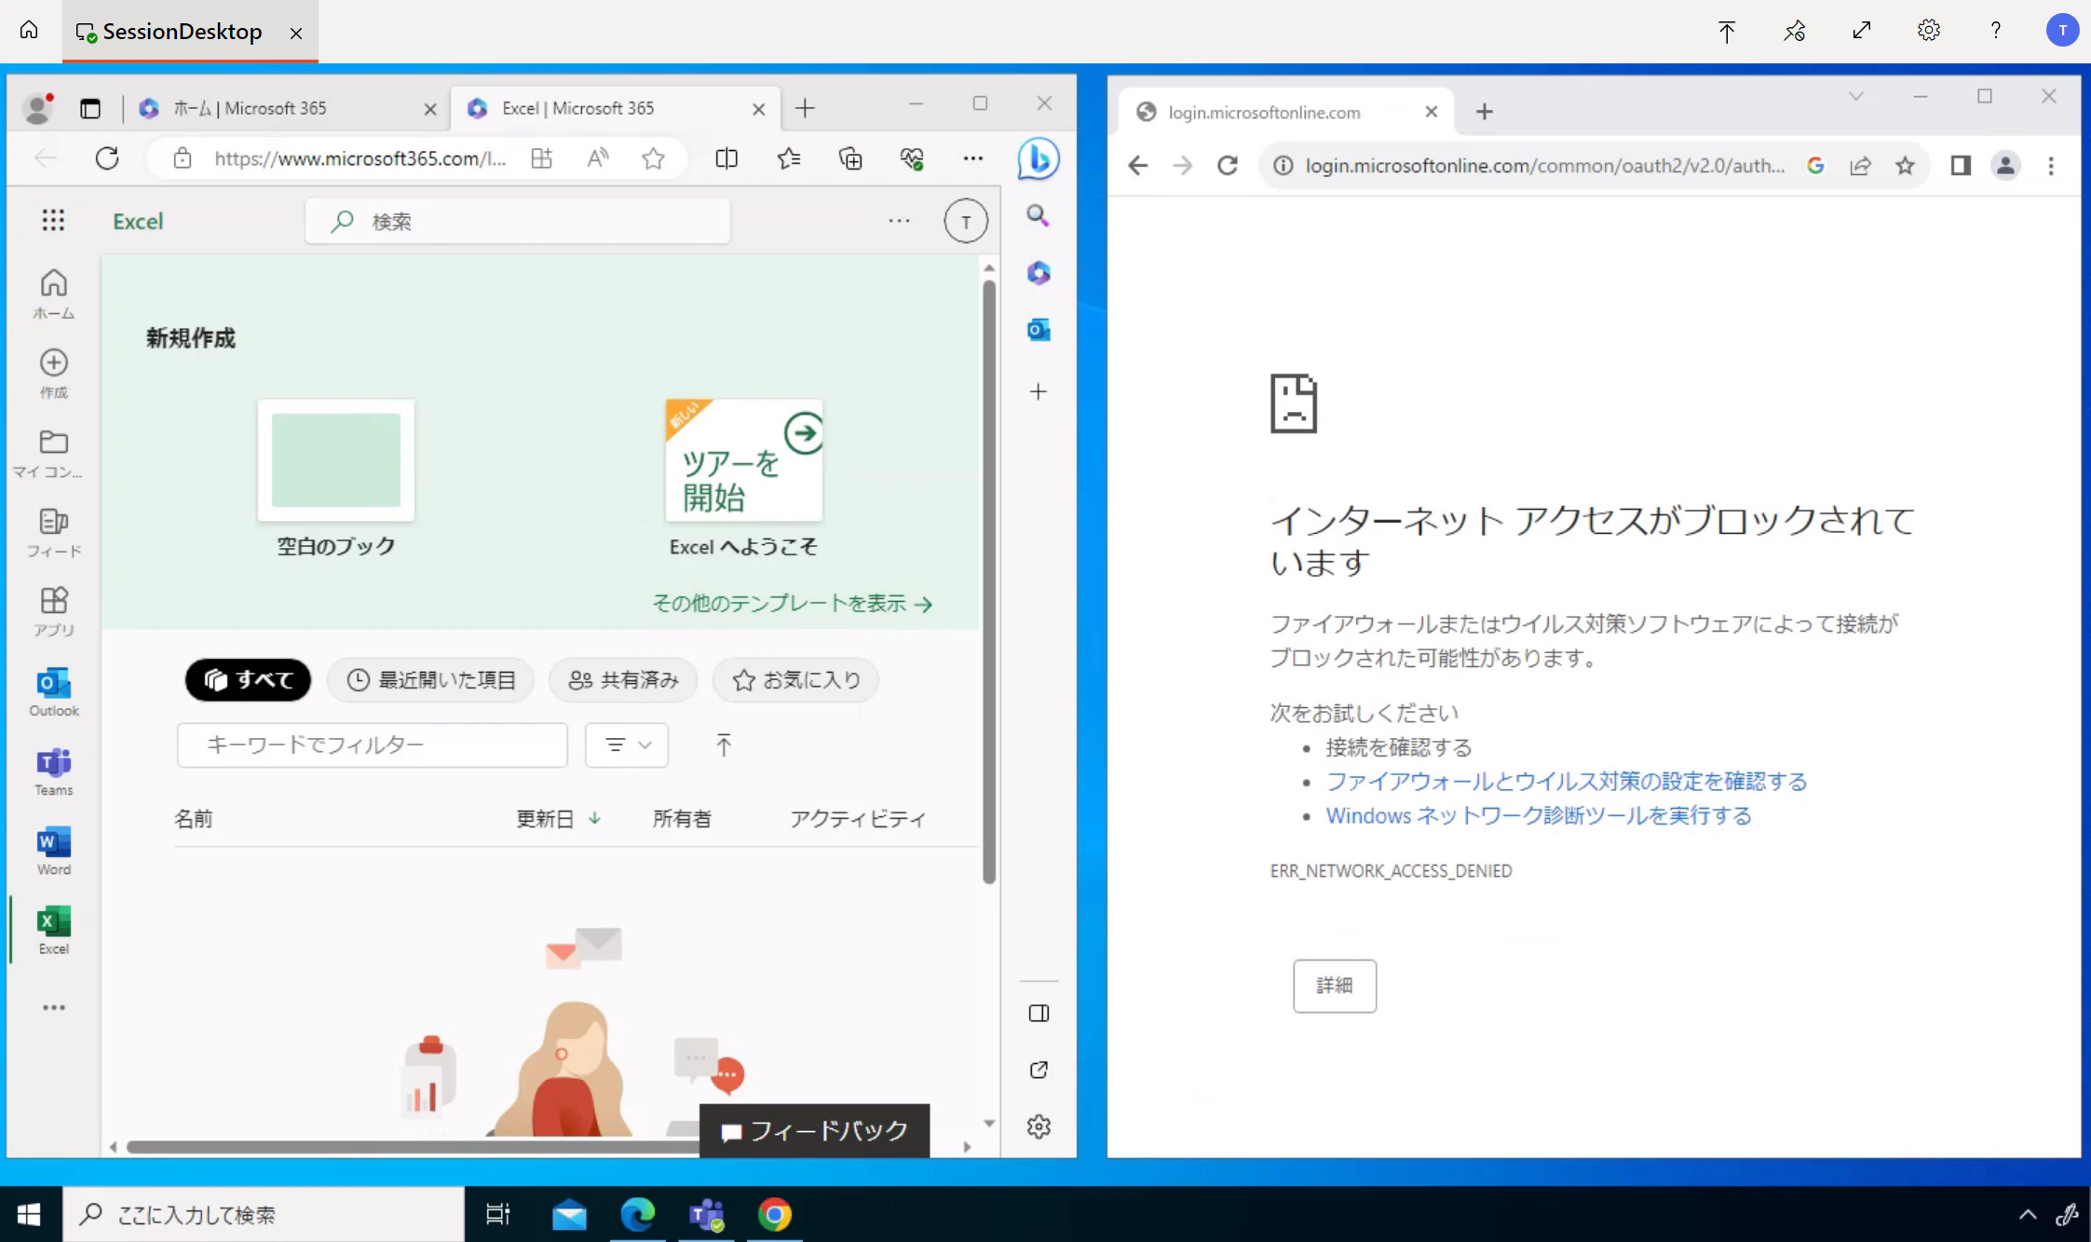Switch to ホーム | Microsoft 365 tab
2091x1242 pixels.
(x=286, y=108)
